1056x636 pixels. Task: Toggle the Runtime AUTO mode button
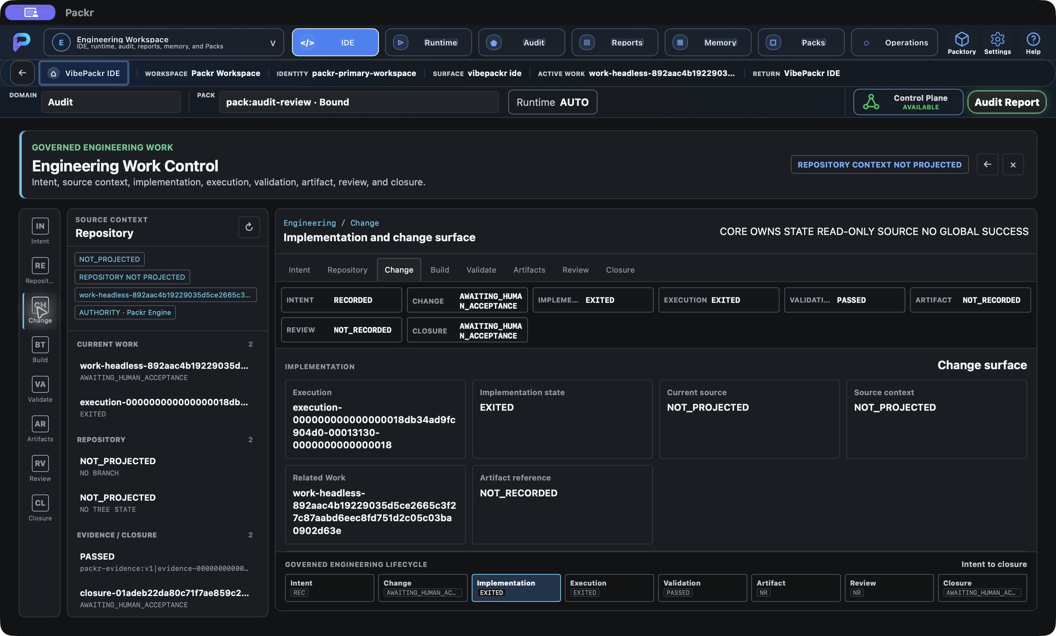(x=552, y=102)
